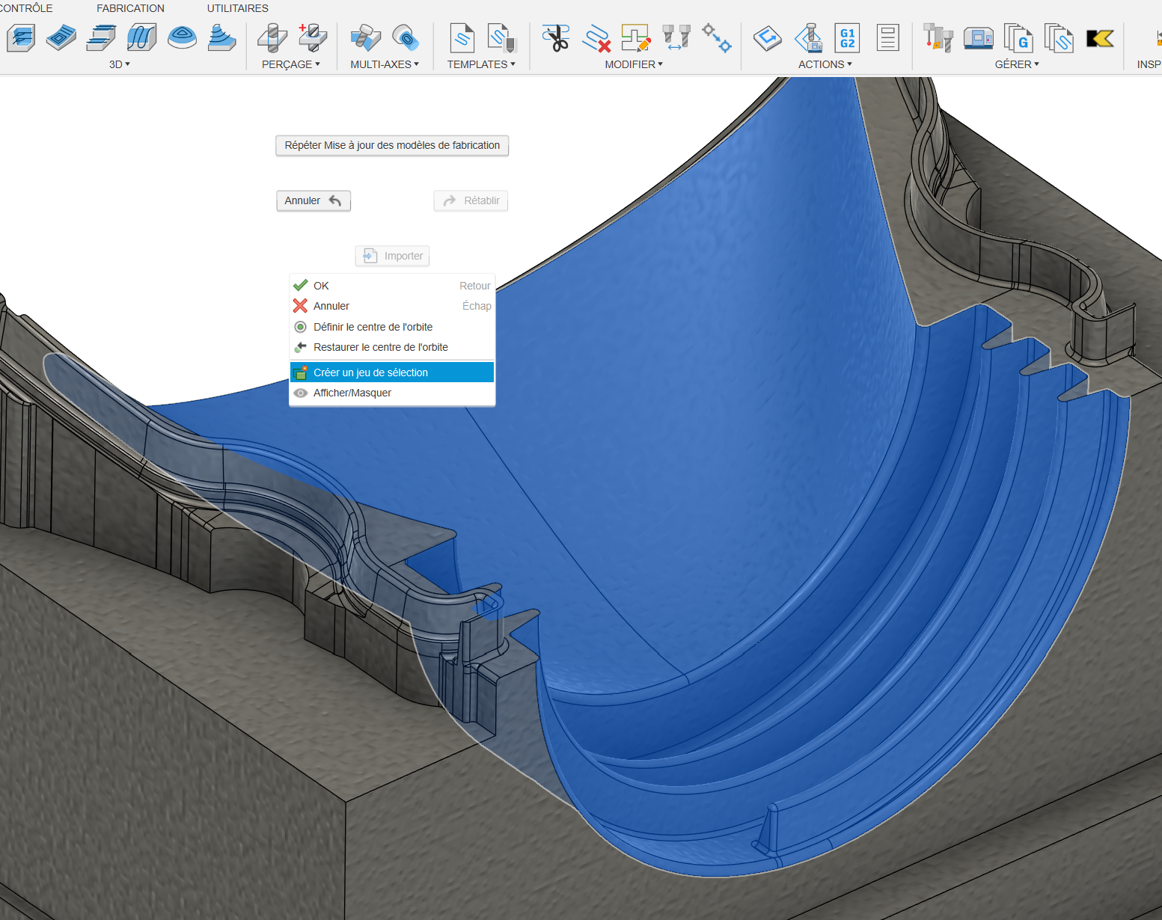Screen dimensions: 1162x920
Task: Select the drilling tool icon
Action: click(x=272, y=37)
